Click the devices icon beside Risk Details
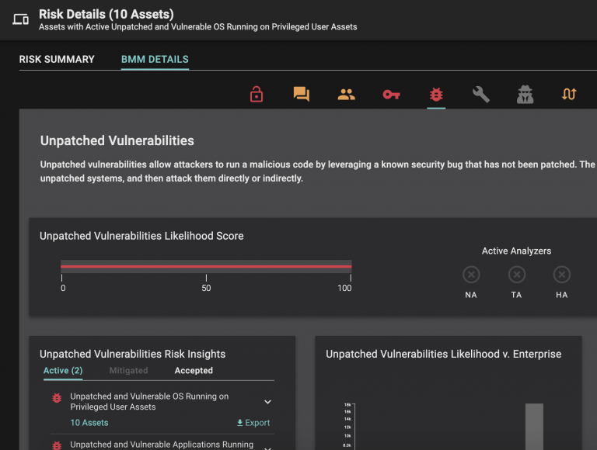This screenshot has height=450, width=597. click(21, 19)
